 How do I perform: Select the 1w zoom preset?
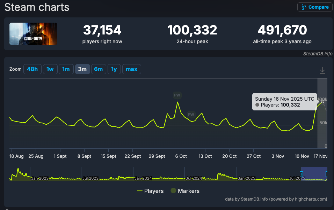50,69
